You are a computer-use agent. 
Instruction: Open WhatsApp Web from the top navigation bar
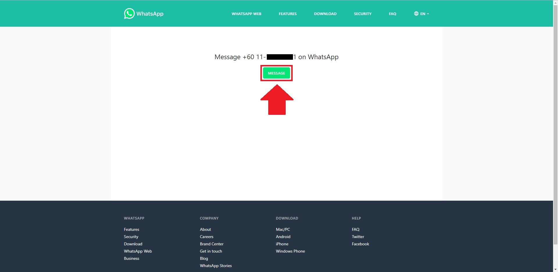click(x=246, y=14)
